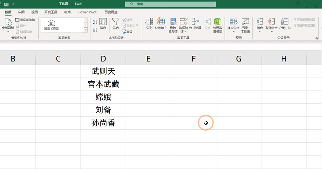The height and width of the screenshot is (169, 322).
Task: Customize Quick Access Toolbar dropdown
Action: click(13, 4)
